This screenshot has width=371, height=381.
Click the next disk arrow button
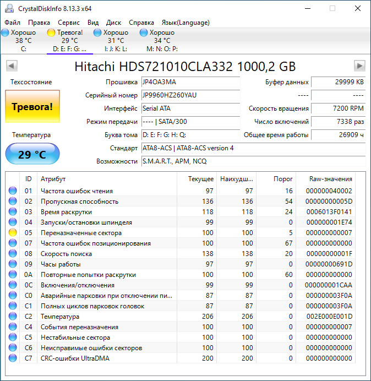coord(359,66)
